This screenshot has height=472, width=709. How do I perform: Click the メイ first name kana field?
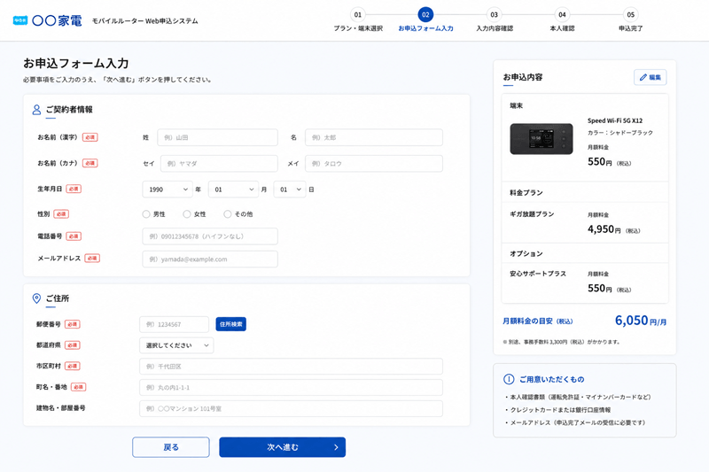pyautogui.click(x=374, y=164)
